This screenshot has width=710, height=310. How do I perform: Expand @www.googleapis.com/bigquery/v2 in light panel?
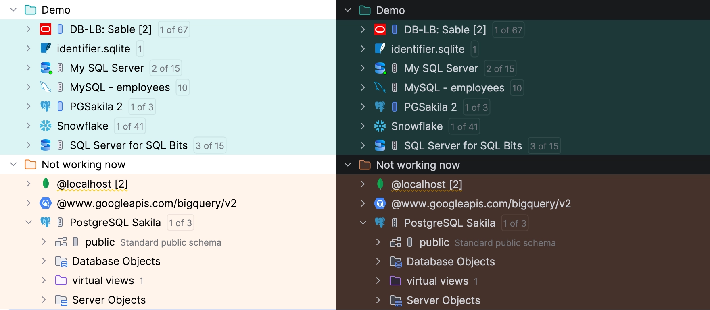click(29, 203)
